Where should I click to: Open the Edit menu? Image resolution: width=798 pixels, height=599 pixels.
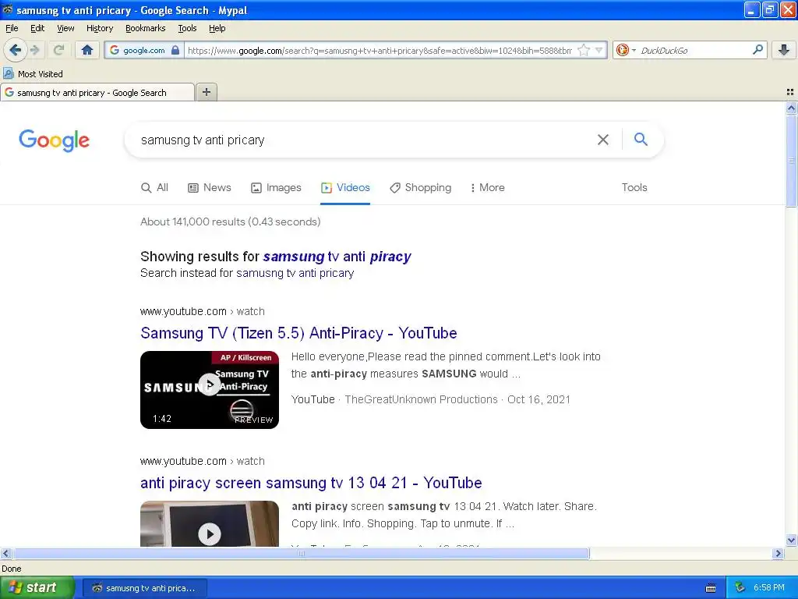(x=37, y=28)
